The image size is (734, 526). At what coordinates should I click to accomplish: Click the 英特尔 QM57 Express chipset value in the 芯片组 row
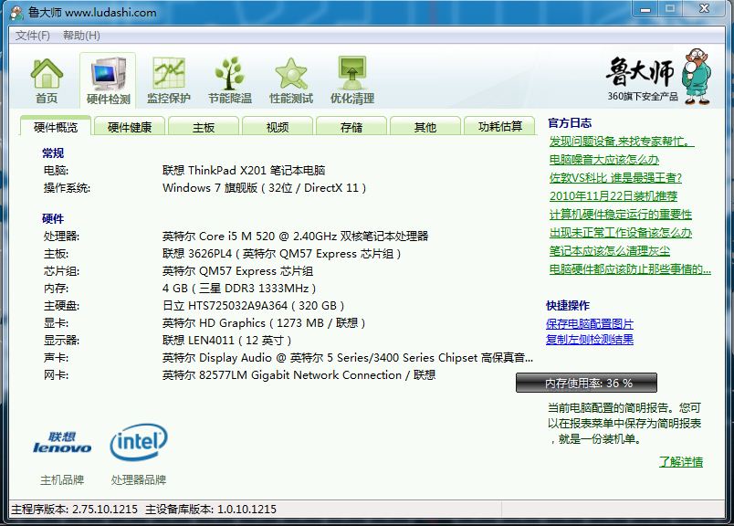click(x=237, y=271)
